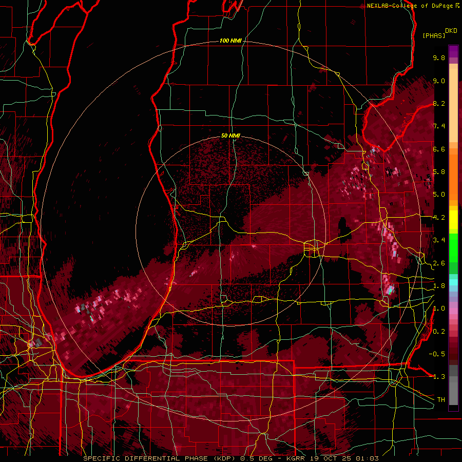
Task: Click the 1.8 color scale value
Action: (x=439, y=286)
